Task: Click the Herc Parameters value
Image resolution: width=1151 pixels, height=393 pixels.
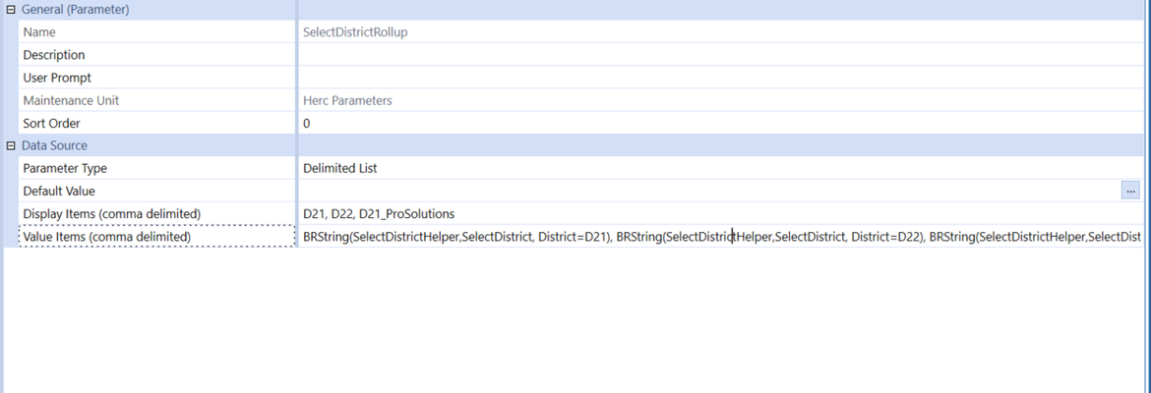Action: click(347, 100)
